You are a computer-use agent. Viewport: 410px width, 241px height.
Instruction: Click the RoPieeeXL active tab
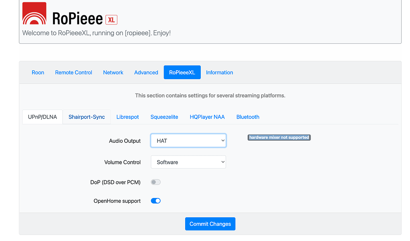(182, 72)
